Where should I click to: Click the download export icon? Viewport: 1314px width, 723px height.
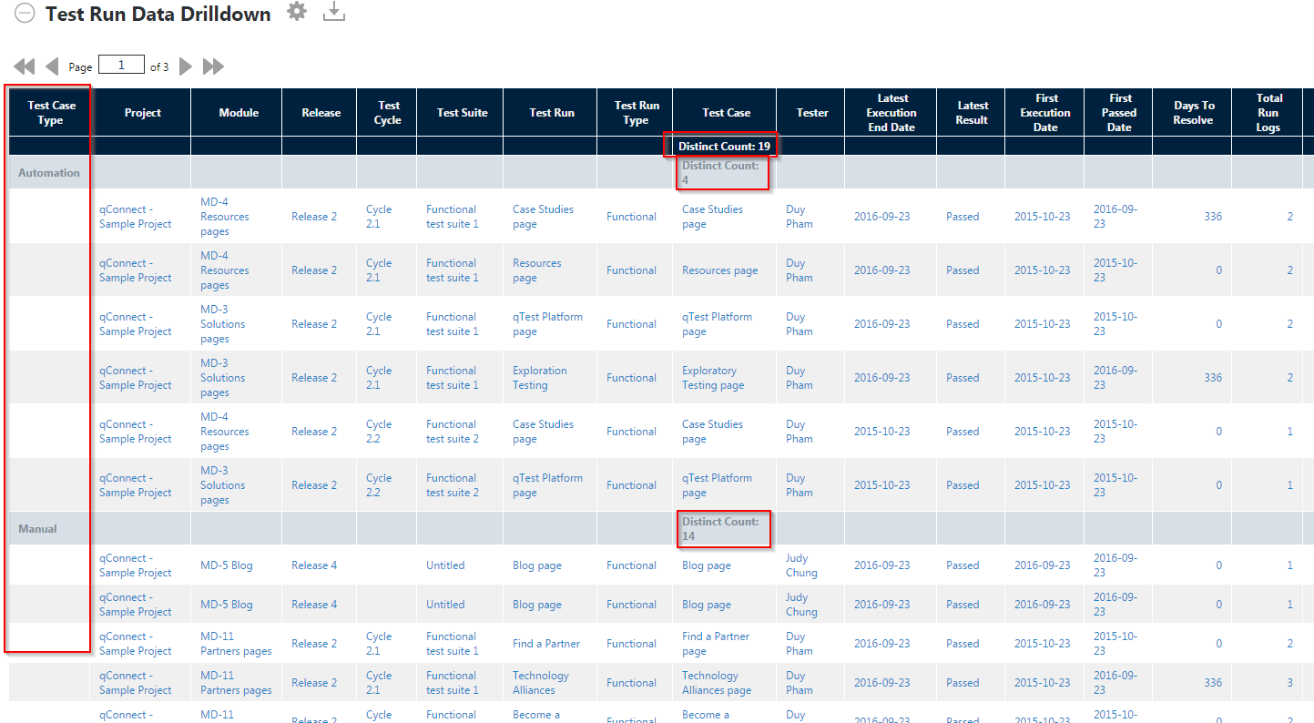click(x=334, y=12)
